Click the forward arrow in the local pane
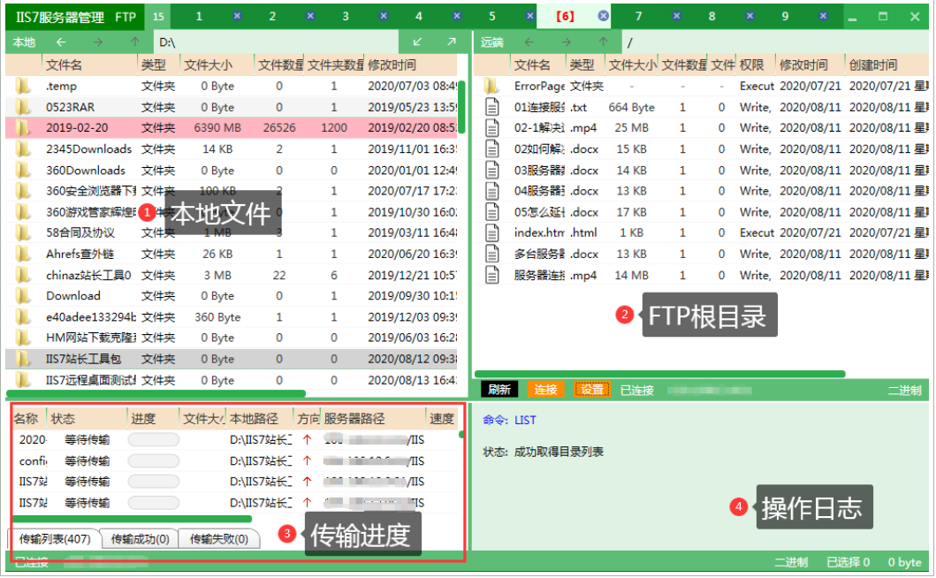This screenshot has width=936, height=578. click(x=98, y=42)
